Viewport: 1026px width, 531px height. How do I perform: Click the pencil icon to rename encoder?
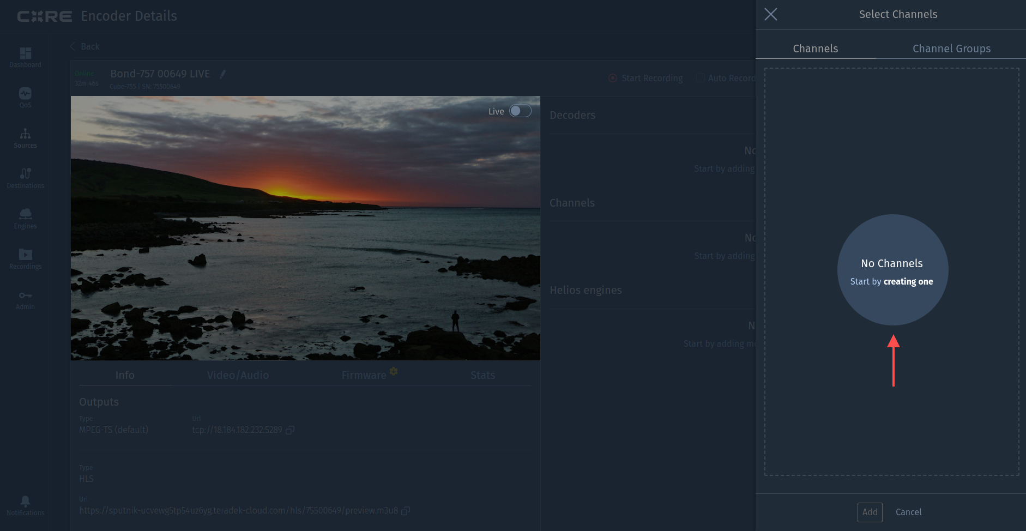[x=222, y=74]
